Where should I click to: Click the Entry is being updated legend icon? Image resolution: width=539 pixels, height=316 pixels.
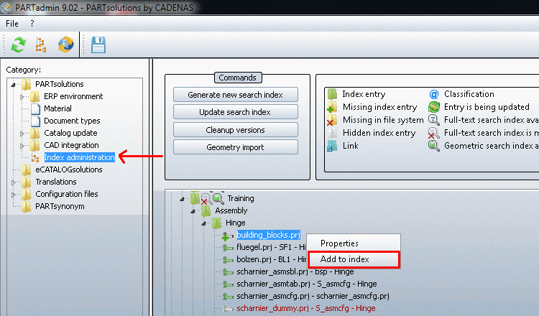coord(434,107)
